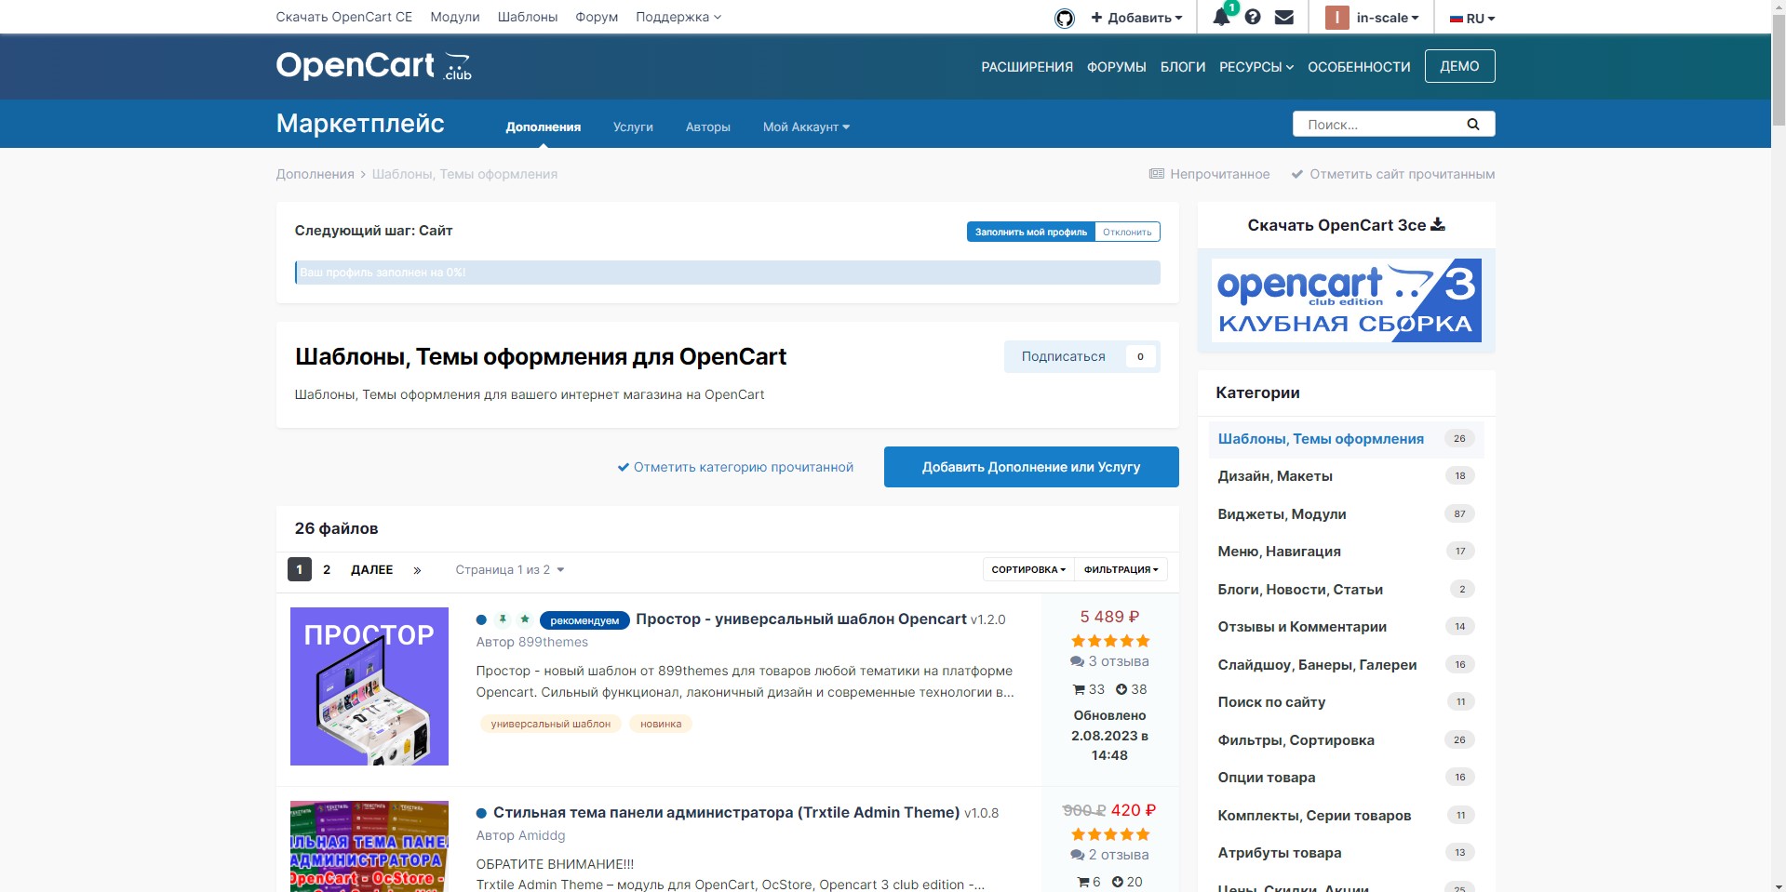Click Скачать OpenCart CE link
The image size is (1786, 892).
pyautogui.click(x=343, y=17)
